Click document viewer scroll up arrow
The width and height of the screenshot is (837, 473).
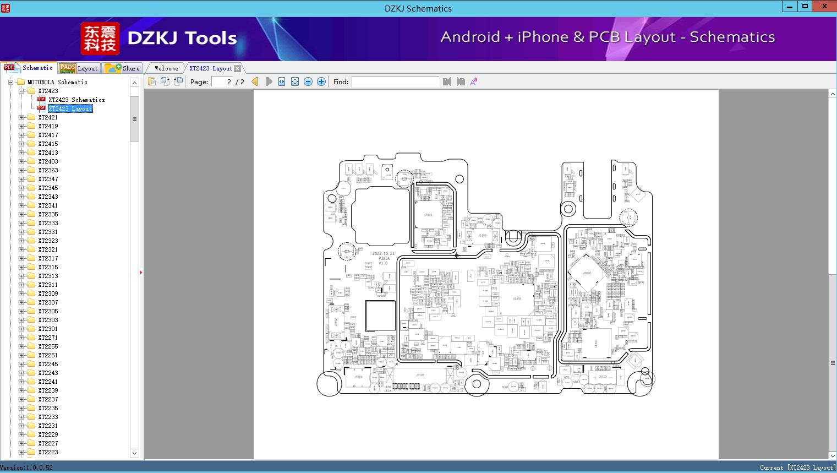point(833,94)
